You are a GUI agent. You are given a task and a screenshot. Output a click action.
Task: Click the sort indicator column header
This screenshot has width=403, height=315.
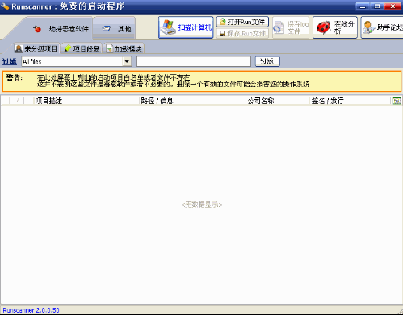17,101
